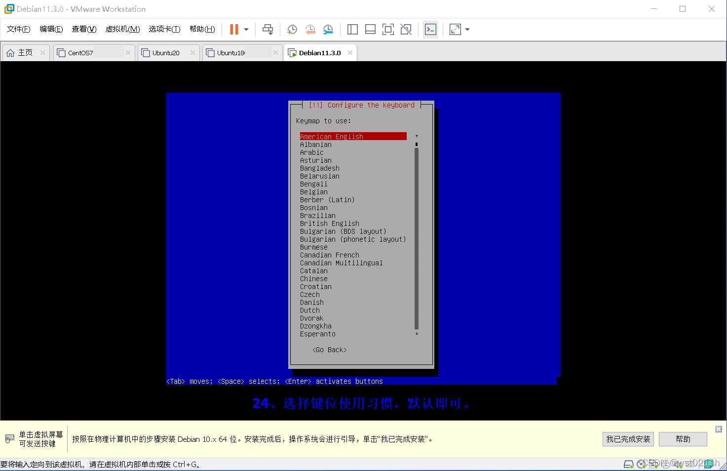This screenshot has width=727, height=471.
Task: Select Czech keymap entry
Action: pyautogui.click(x=310, y=294)
